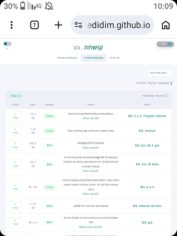
Task: Open a new tab with the plus icon
Action: click(x=59, y=25)
